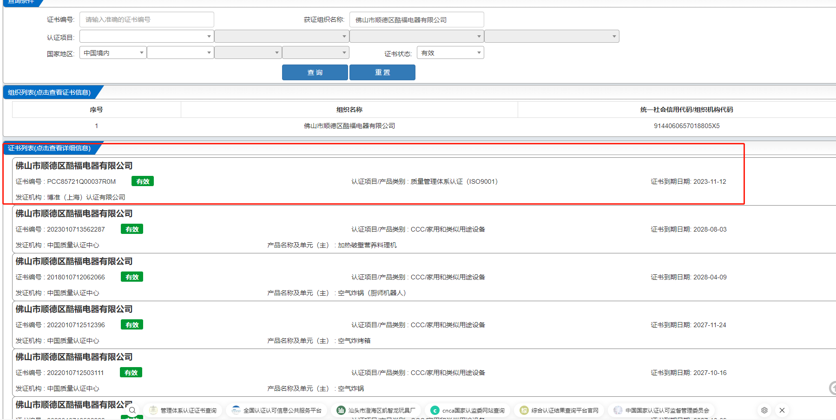The width and height of the screenshot is (836, 420).
Task: Click certificate number PCC85721Q00037R0M
Action: click(81, 181)
